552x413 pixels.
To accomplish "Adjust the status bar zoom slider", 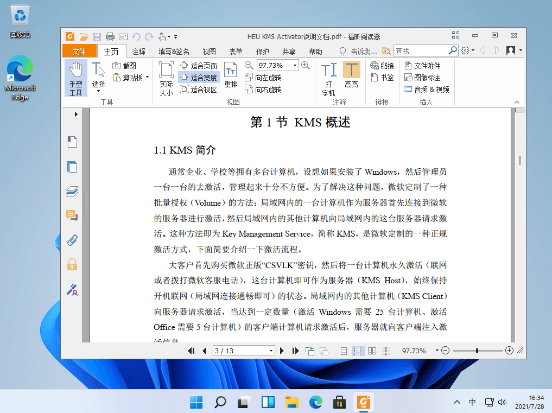I will pyautogui.click(x=477, y=351).
